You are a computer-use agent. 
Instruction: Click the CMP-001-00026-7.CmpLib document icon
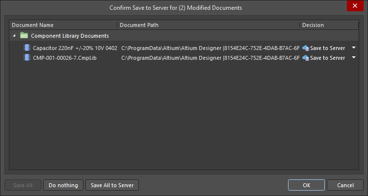coord(27,58)
